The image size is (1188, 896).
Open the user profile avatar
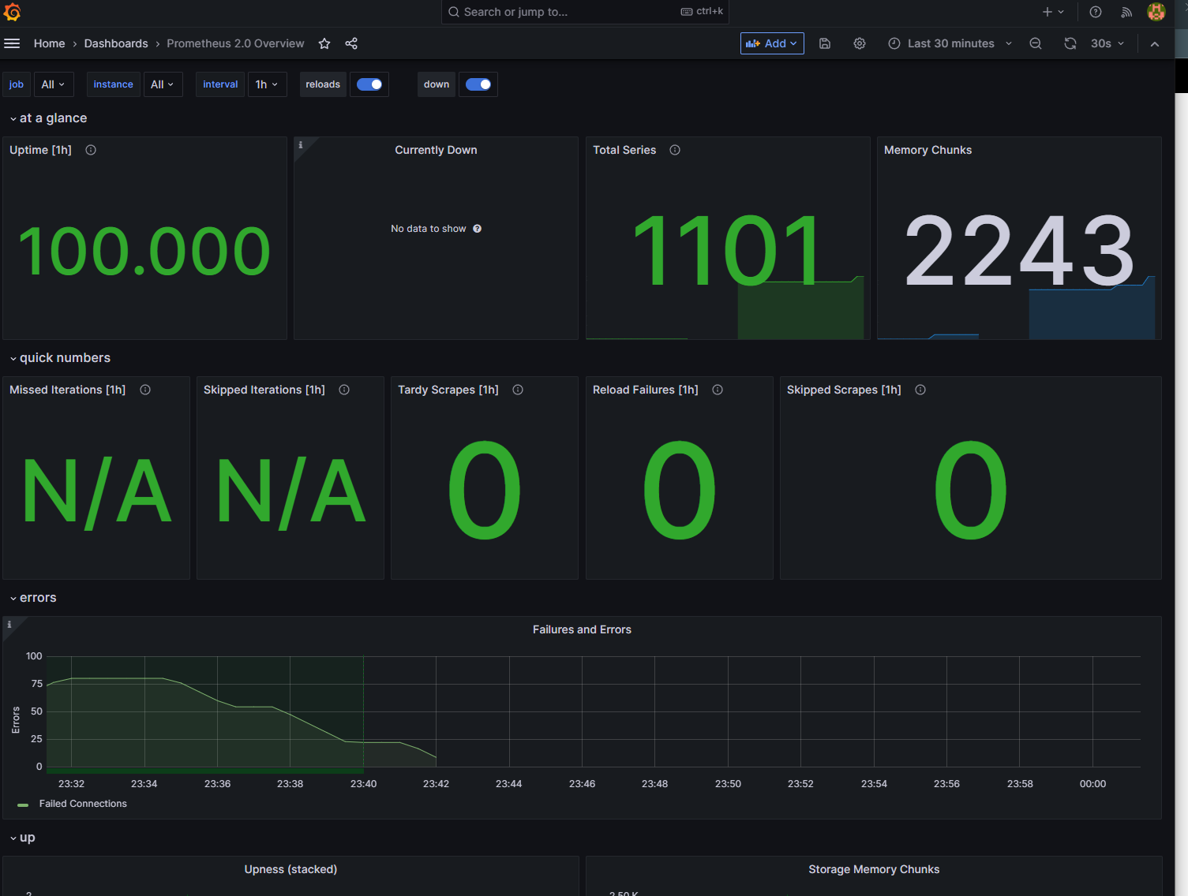pos(1156,12)
